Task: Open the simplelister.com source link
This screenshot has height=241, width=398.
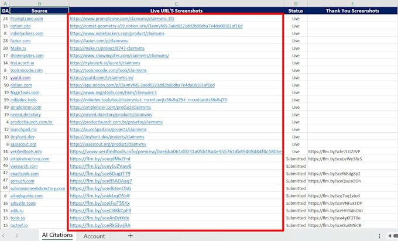Action: (26, 107)
